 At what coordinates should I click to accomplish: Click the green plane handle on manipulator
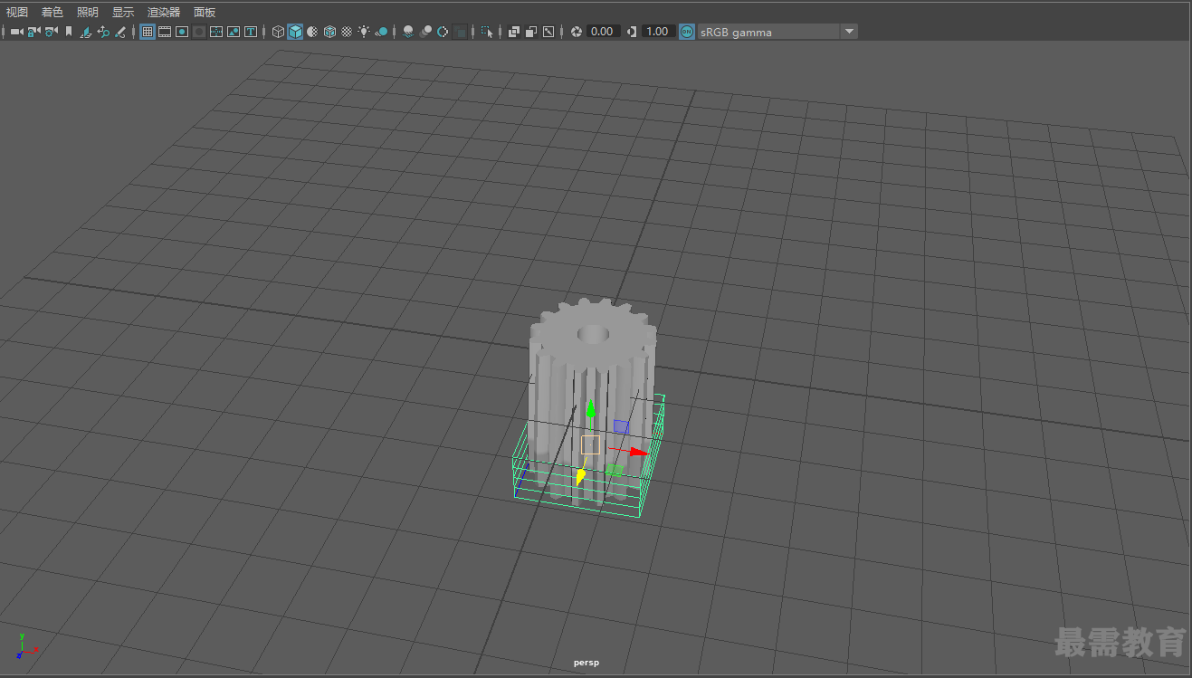(x=615, y=470)
